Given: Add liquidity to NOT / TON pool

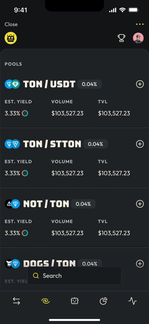Looking at the screenshot, I should click(x=140, y=204).
